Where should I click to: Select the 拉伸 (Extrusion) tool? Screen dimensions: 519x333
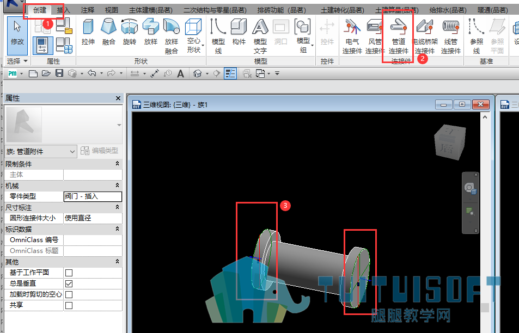click(88, 32)
